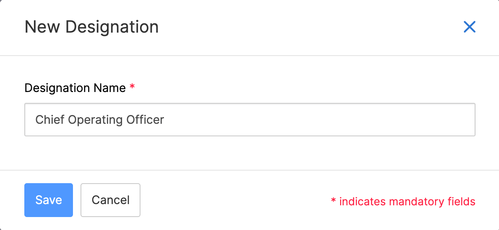The height and width of the screenshot is (230, 499).
Task: Click the blue X icon
Action: coord(469,27)
